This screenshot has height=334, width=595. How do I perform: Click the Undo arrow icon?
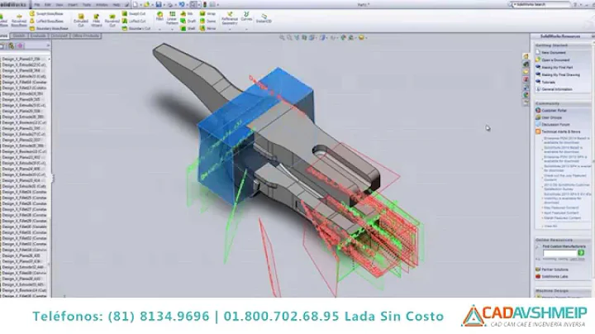pyautogui.click(x=181, y=5)
